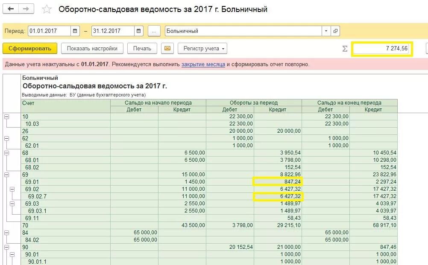The height and width of the screenshot is (265, 428).
Task: Follow the закрытие месяца link
Action: [x=203, y=64]
